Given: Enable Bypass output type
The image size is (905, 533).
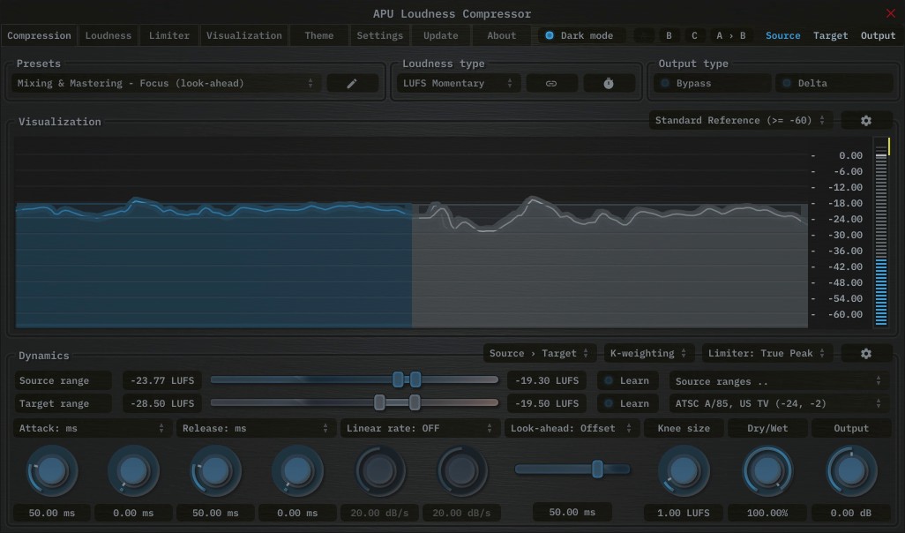Looking at the screenshot, I should (710, 82).
